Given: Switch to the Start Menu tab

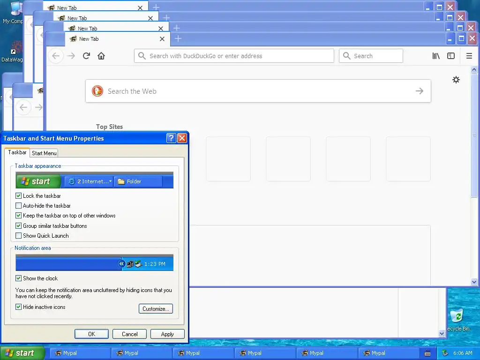Looking at the screenshot, I should point(44,153).
